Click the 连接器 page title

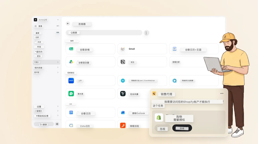(82, 24)
